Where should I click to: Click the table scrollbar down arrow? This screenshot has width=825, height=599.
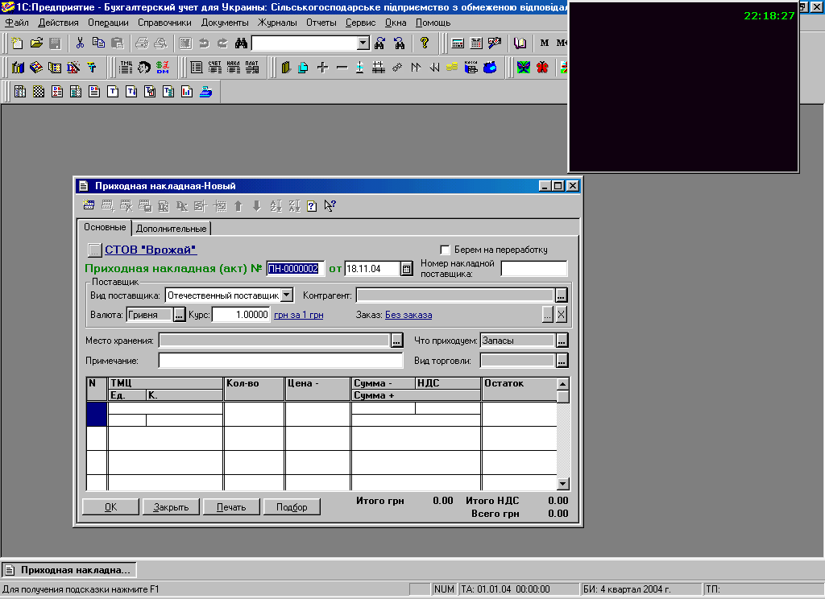562,484
